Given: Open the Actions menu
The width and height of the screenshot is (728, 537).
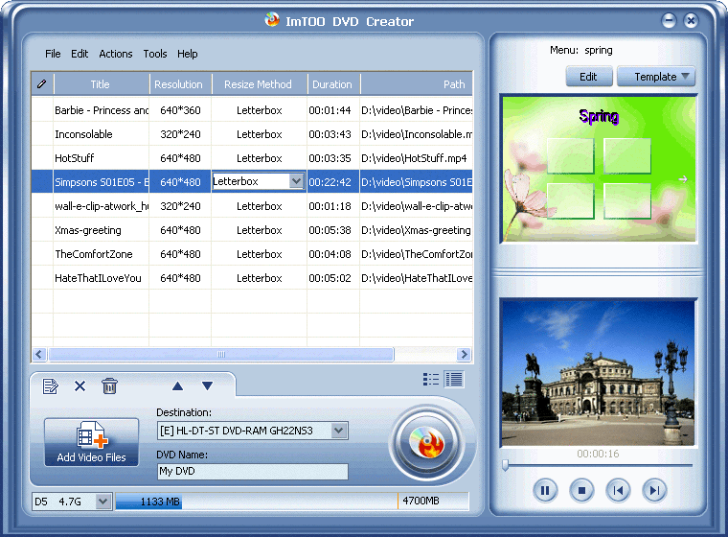Looking at the screenshot, I should point(116,54).
